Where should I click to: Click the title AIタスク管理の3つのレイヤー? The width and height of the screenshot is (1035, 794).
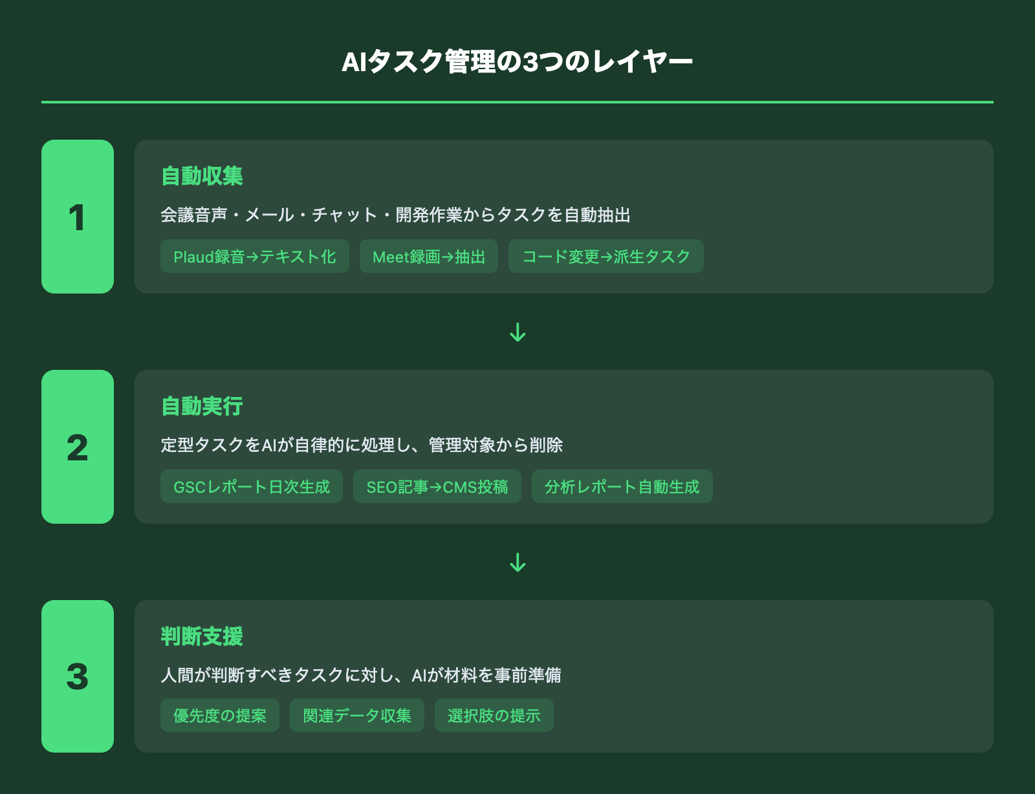point(517,62)
